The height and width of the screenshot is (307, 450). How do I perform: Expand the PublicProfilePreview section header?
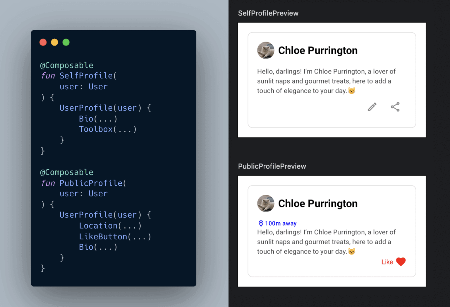[272, 166]
